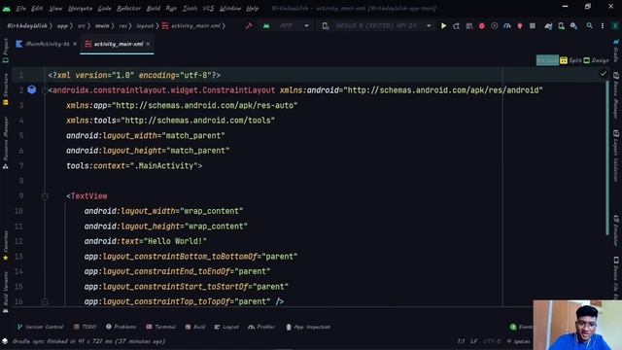The height and width of the screenshot is (350, 622).
Task: Collapse the TextView tag fold on line 9
Action: [x=45, y=196]
